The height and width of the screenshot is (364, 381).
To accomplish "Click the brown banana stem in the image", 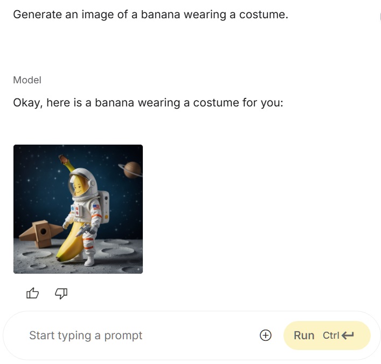I will [64, 159].
